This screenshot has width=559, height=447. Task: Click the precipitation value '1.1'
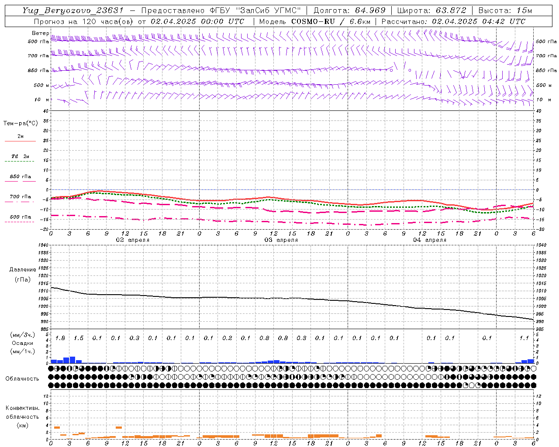524,338
